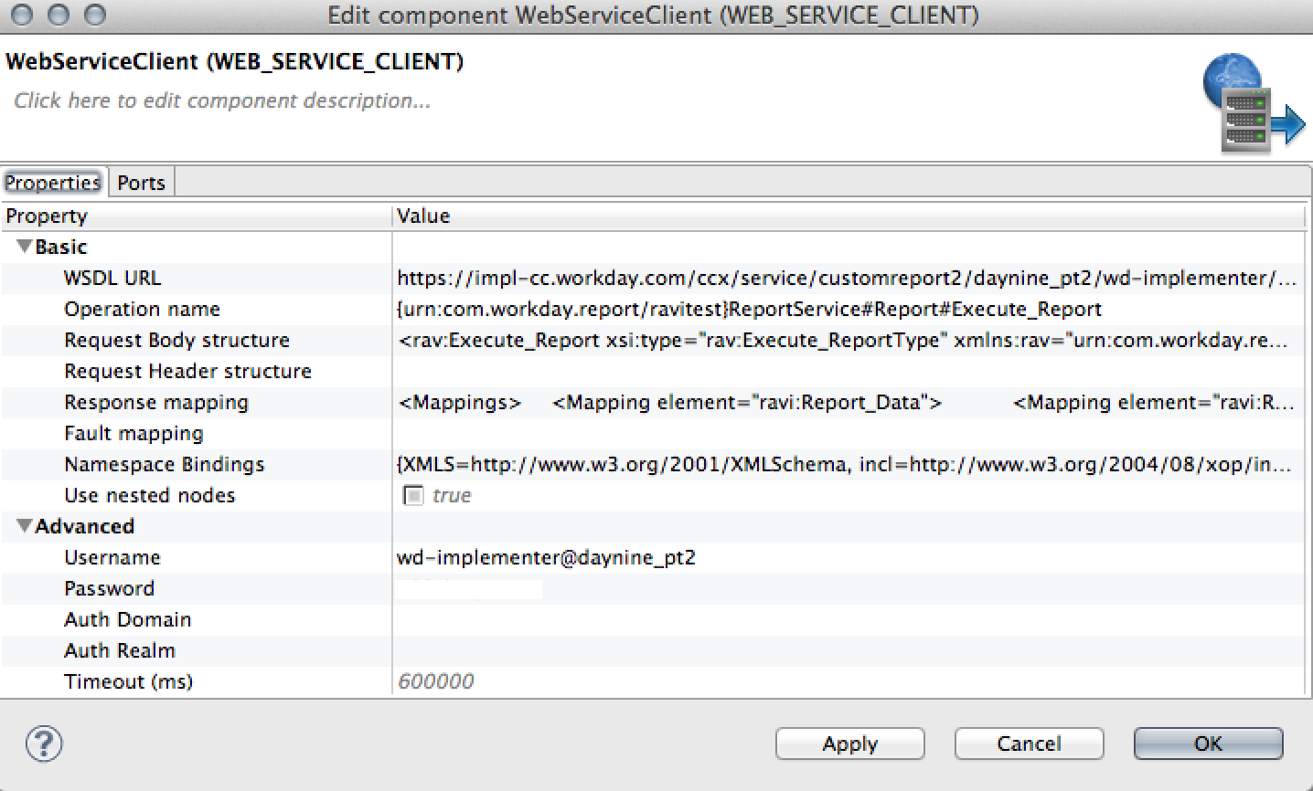Image resolution: width=1313 pixels, height=791 pixels.
Task: Select the Fault mapping property label
Action: coord(133,433)
